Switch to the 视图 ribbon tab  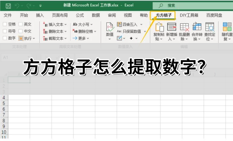coord(128,15)
